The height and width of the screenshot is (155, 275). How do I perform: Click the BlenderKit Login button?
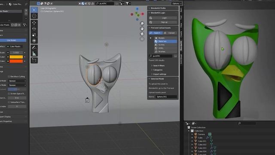click(x=163, y=18)
